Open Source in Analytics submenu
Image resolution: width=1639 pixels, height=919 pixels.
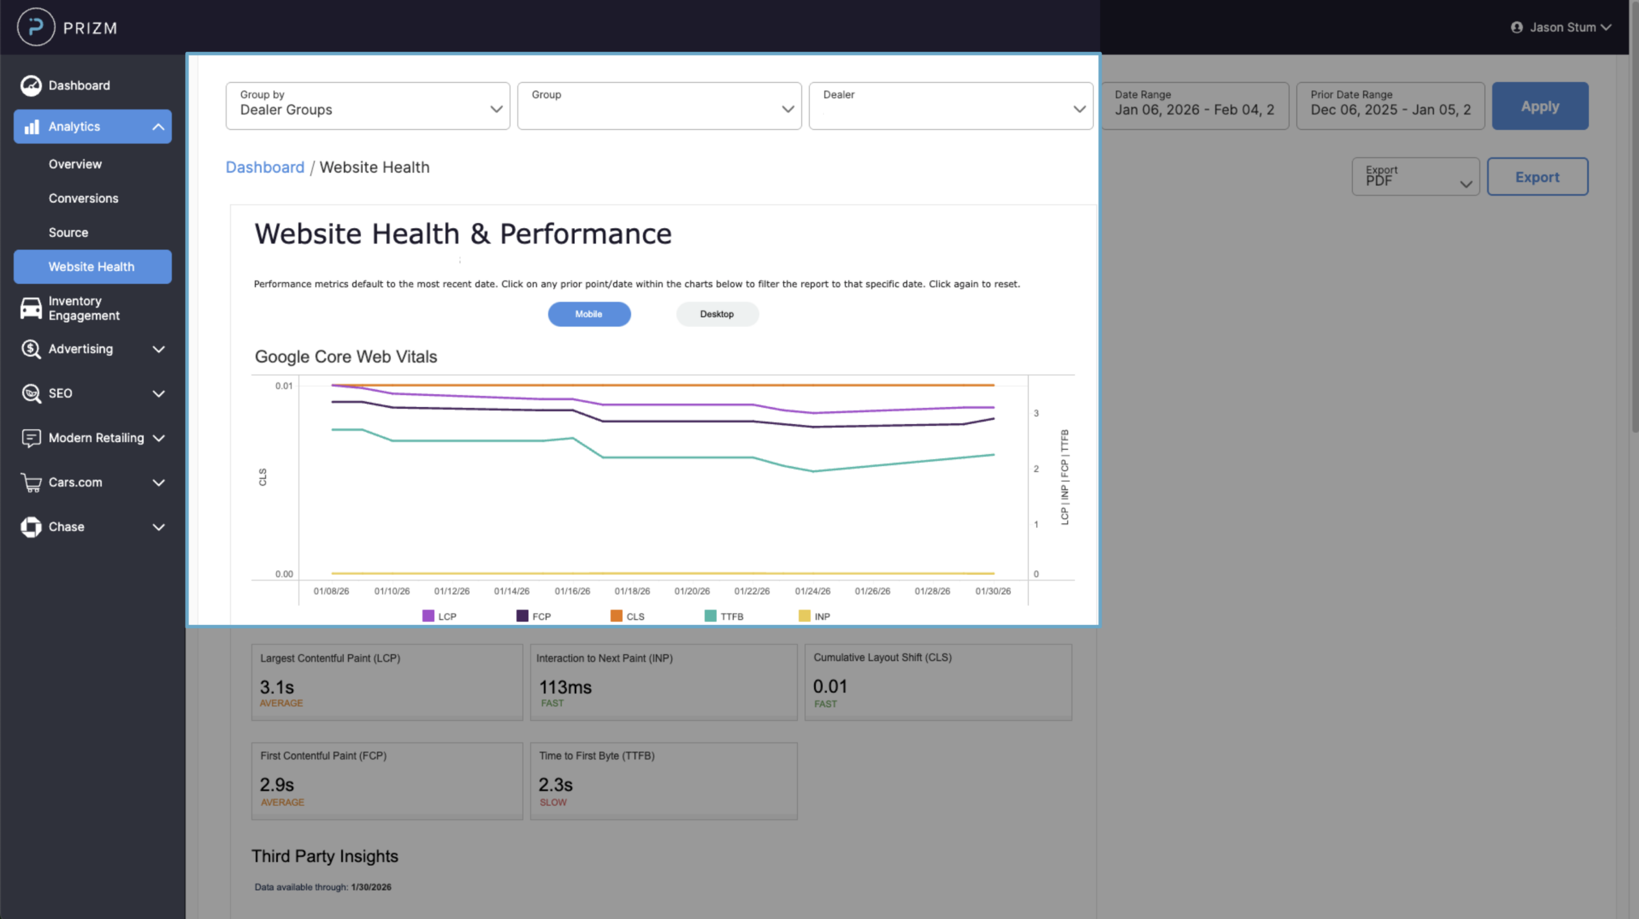tap(69, 232)
